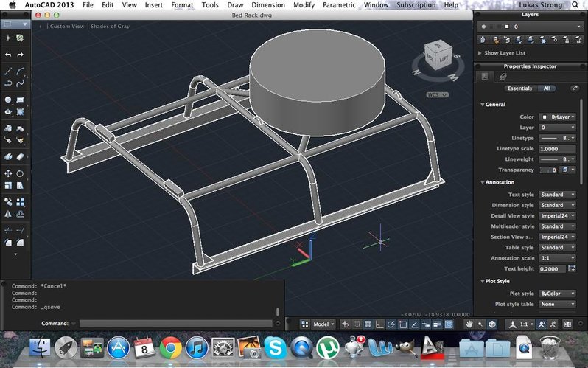Toggle Object Snap in status bar
The width and height of the screenshot is (588, 368).
click(403, 324)
